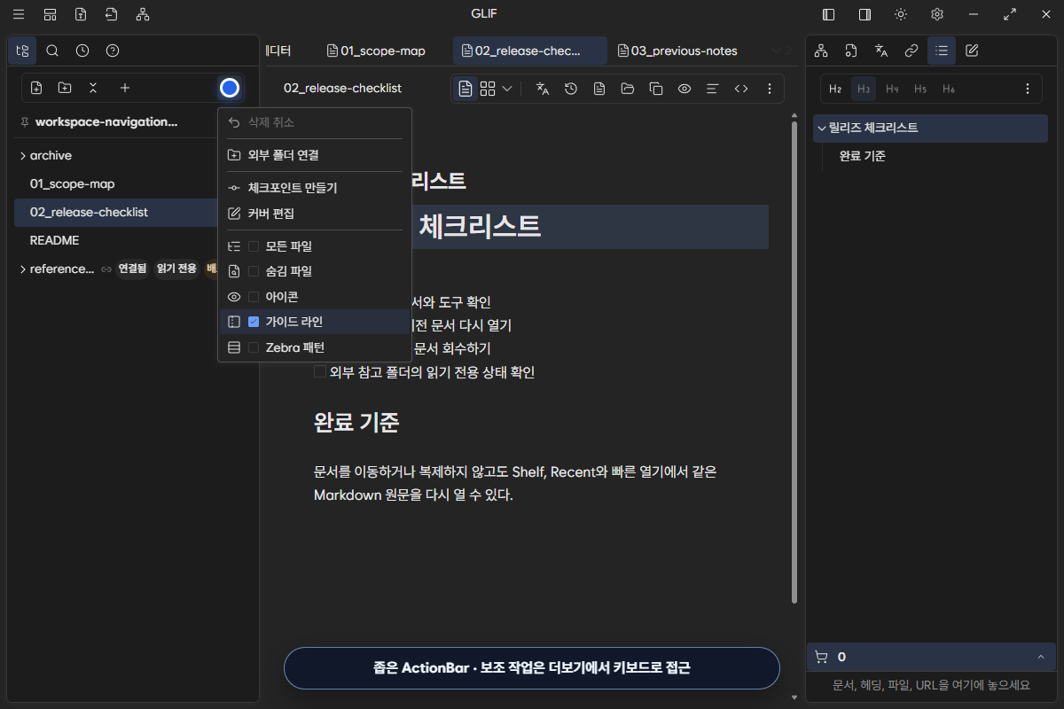1064x709 pixels.
Task: Enable the Zebra 패턴 checkbox
Action: (254, 347)
